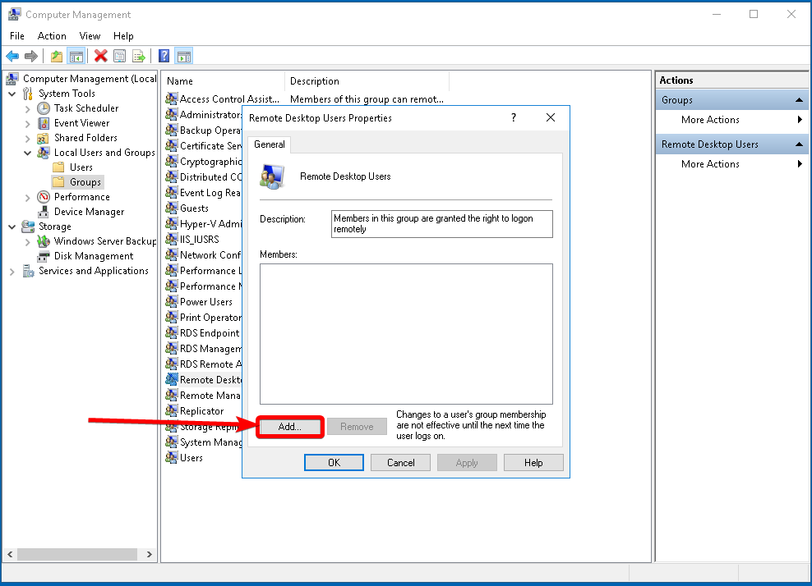
Task: Open More Actions under Groups
Action: [x=710, y=120]
